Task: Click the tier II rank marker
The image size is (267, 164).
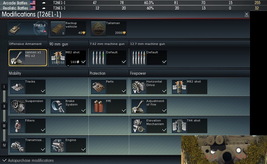Action: 4,106
